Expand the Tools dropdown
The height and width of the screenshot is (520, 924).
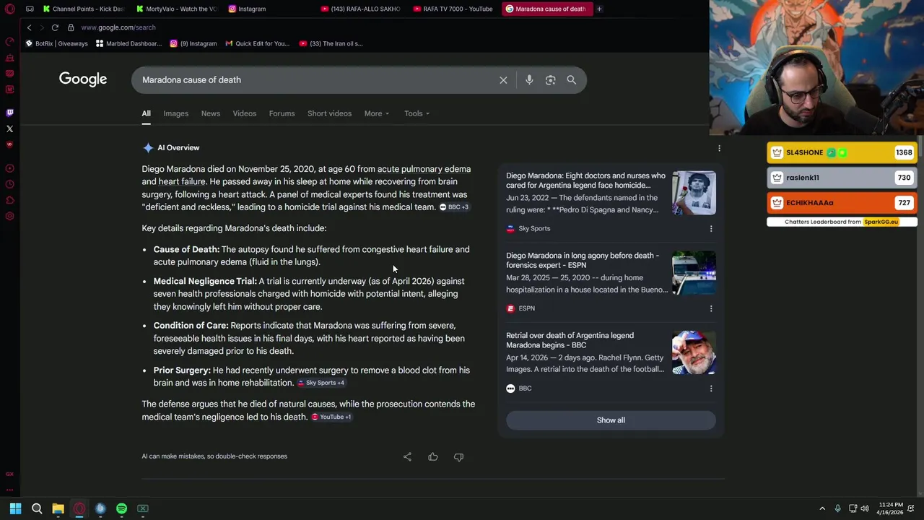pyautogui.click(x=417, y=113)
